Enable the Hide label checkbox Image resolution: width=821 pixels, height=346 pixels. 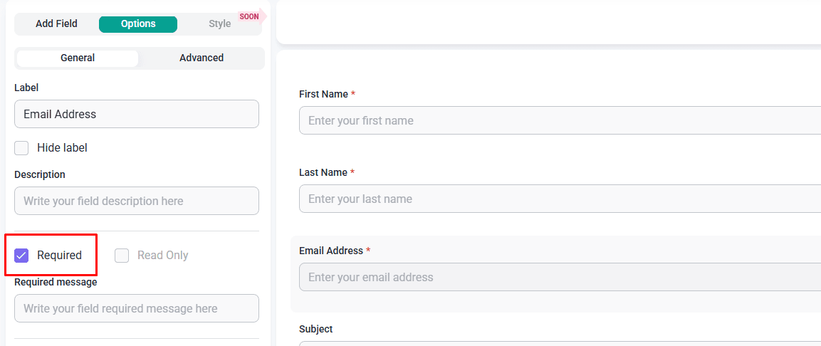[x=22, y=148]
